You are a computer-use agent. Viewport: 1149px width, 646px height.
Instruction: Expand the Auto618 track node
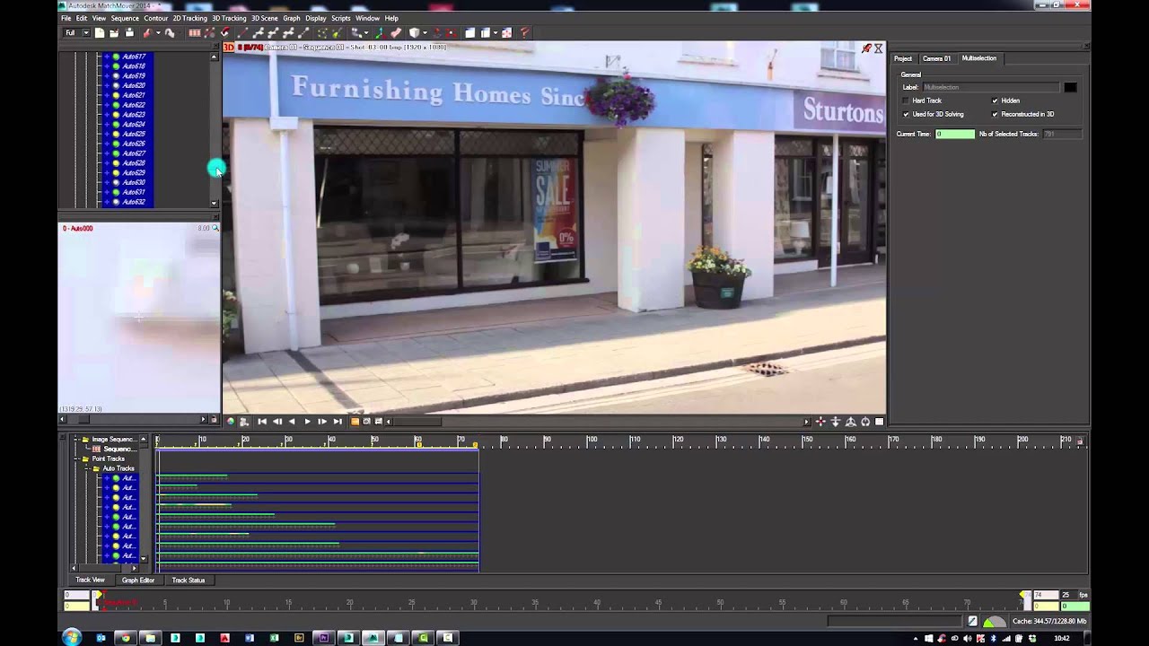point(107,66)
